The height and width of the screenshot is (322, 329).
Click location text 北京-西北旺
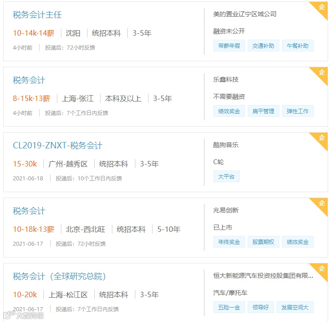coord(85,230)
